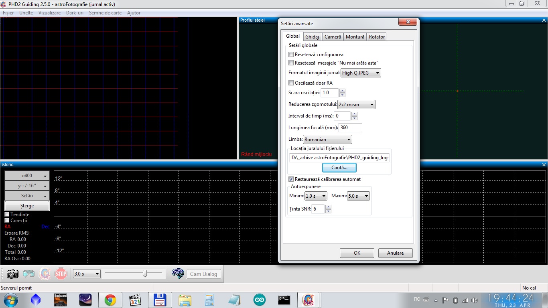Open Autoexpunere Minim 1.0 s dropdown
Viewport: 548px width, 308px height.
coord(316,196)
